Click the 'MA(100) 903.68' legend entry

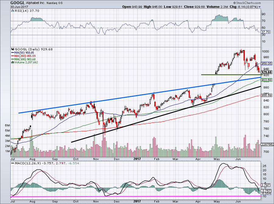[25, 59]
